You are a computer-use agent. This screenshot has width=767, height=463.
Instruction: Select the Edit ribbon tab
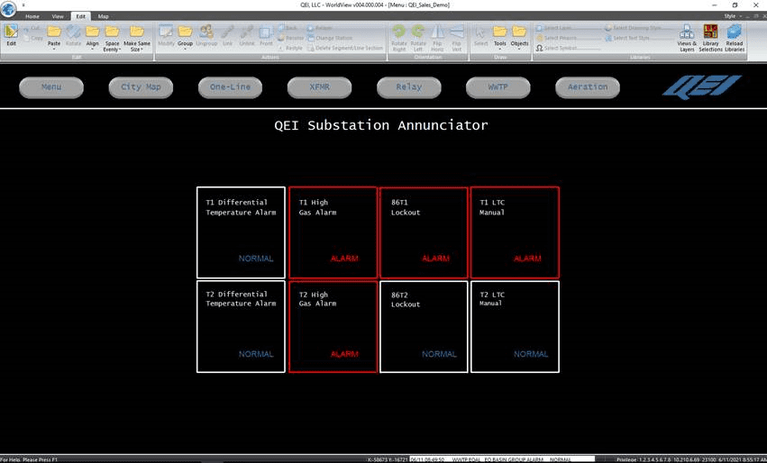81,16
